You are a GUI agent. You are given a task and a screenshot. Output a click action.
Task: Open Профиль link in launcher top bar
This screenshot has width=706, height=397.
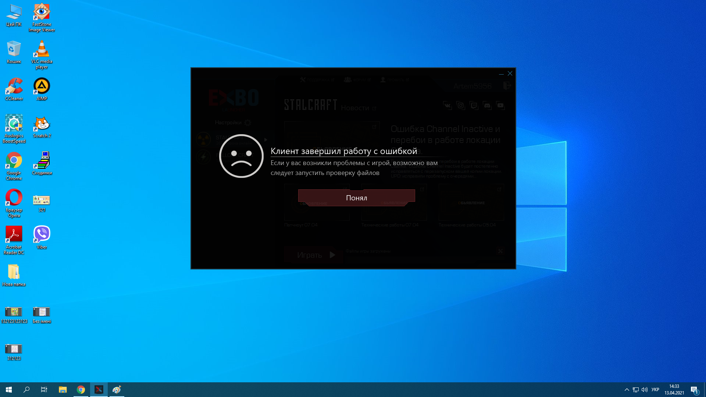click(x=395, y=80)
